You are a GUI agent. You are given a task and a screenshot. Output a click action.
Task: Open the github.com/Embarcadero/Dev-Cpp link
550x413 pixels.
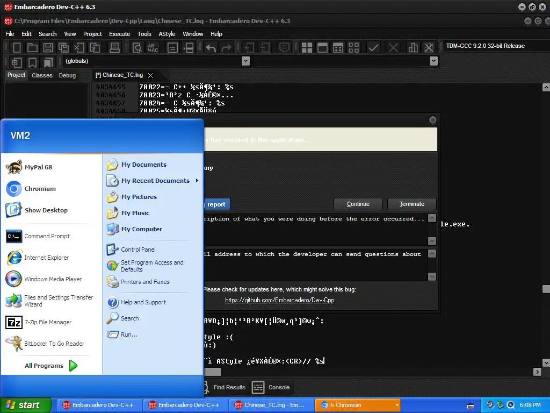click(x=279, y=300)
